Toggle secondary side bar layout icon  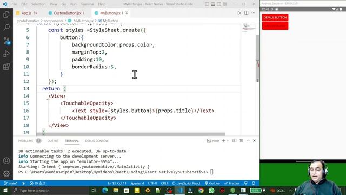(219, 4)
